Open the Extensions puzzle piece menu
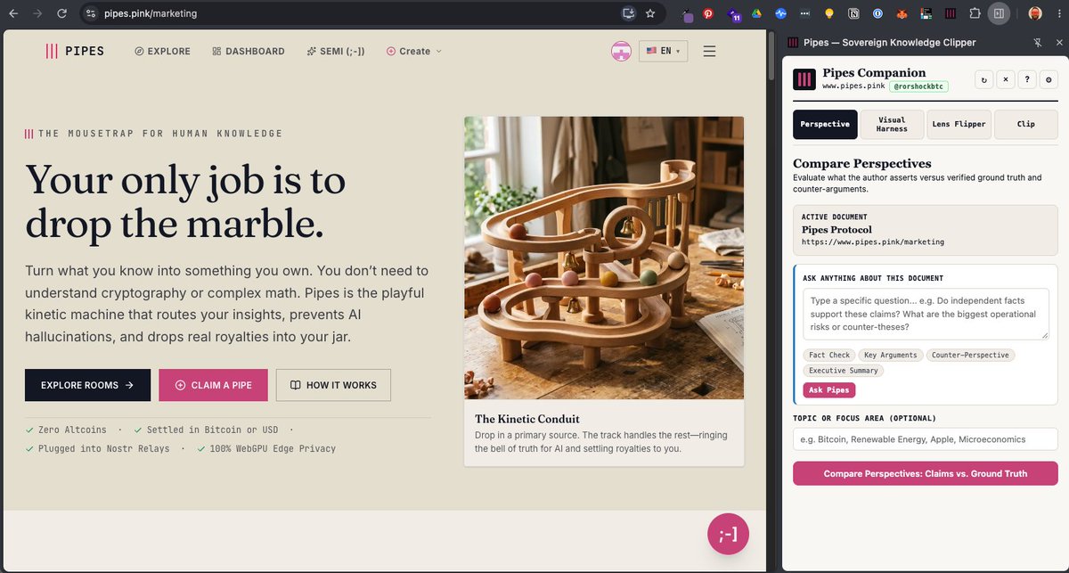Viewport: 1069px width, 573px height. pyautogui.click(x=975, y=13)
